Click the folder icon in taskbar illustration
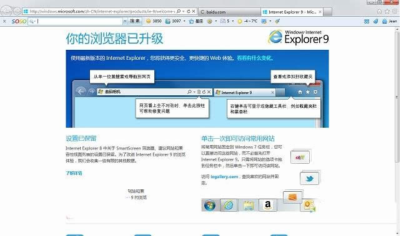This screenshot has width=401, height=236. coord(249,205)
